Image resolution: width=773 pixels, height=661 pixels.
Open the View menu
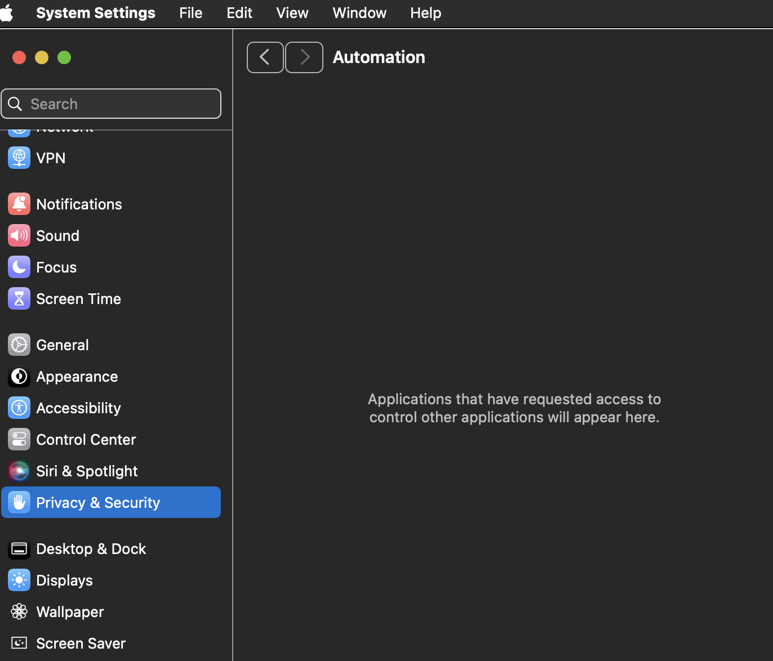click(x=292, y=13)
